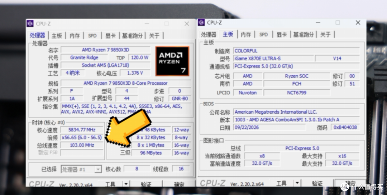Switch to 内存 tab in right CPU-Z window
This screenshot has width=387, height=195.
click(246, 35)
